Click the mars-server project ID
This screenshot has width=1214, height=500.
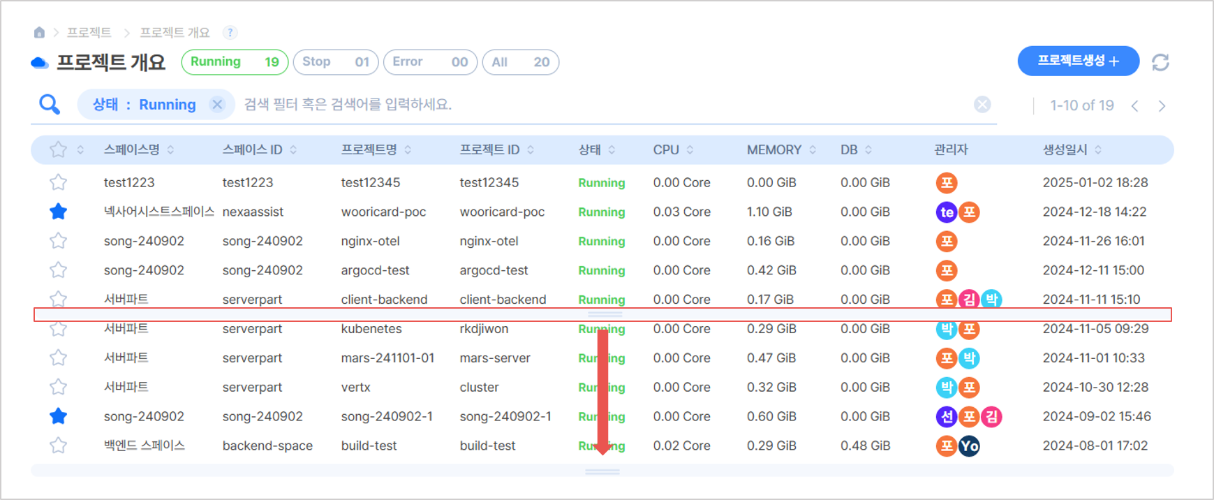[x=495, y=358]
